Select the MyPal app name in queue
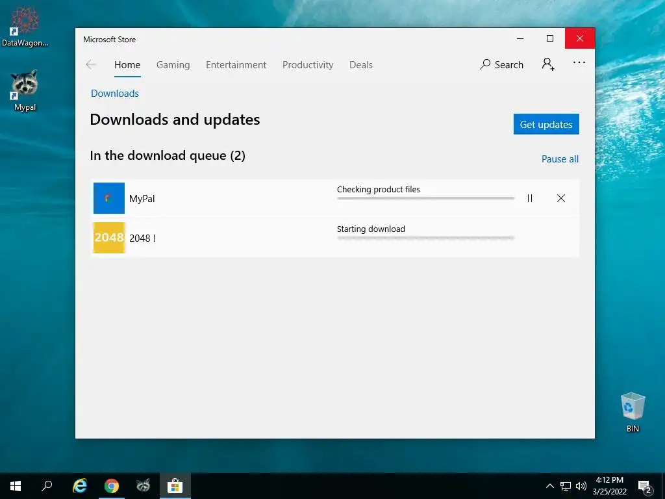This screenshot has height=499, width=665. 142,199
